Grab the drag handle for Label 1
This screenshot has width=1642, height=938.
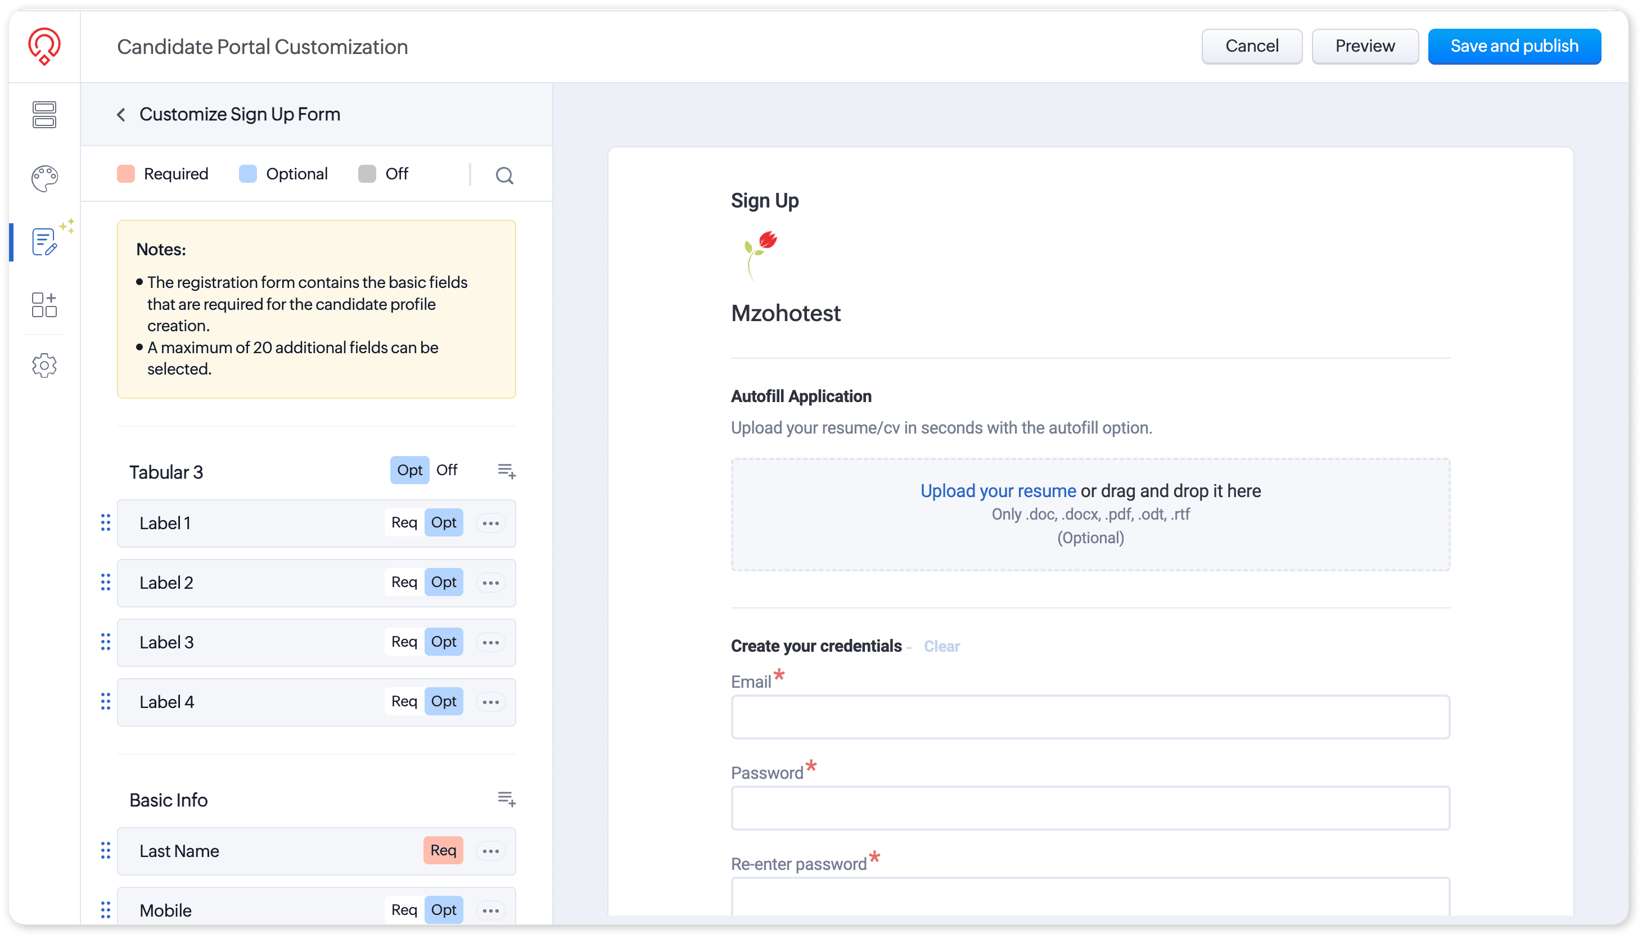pos(106,522)
